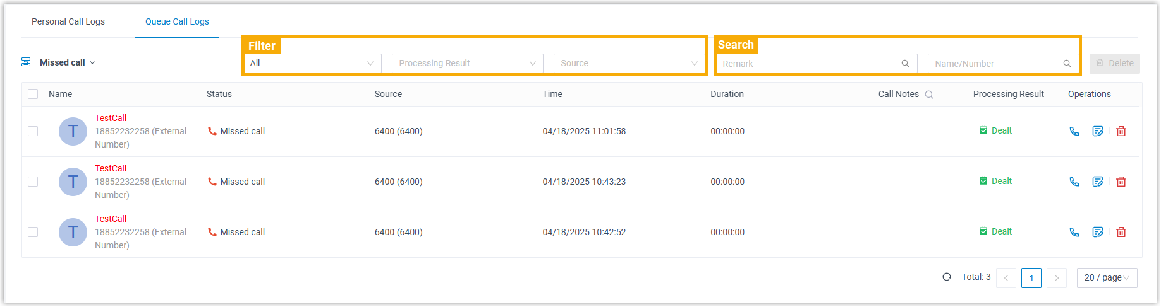Click the Remark search field
The width and height of the screenshot is (1161, 307).
(x=809, y=64)
